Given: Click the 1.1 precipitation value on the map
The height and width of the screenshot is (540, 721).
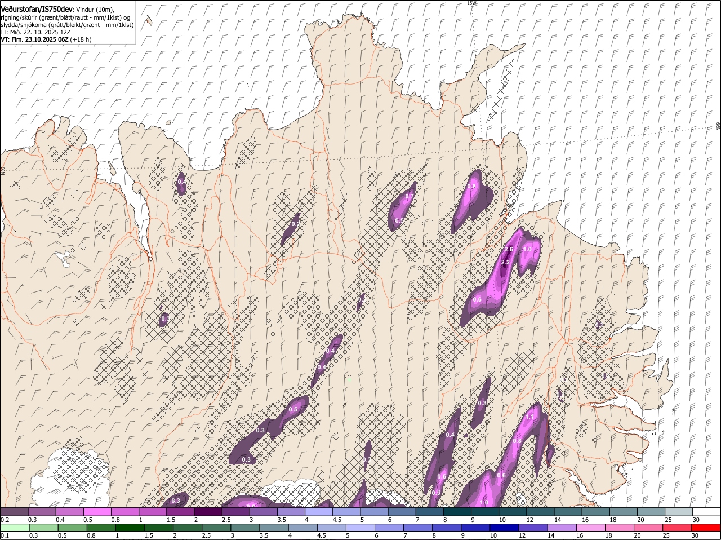Looking at the screenshot, I should point(529,418).
